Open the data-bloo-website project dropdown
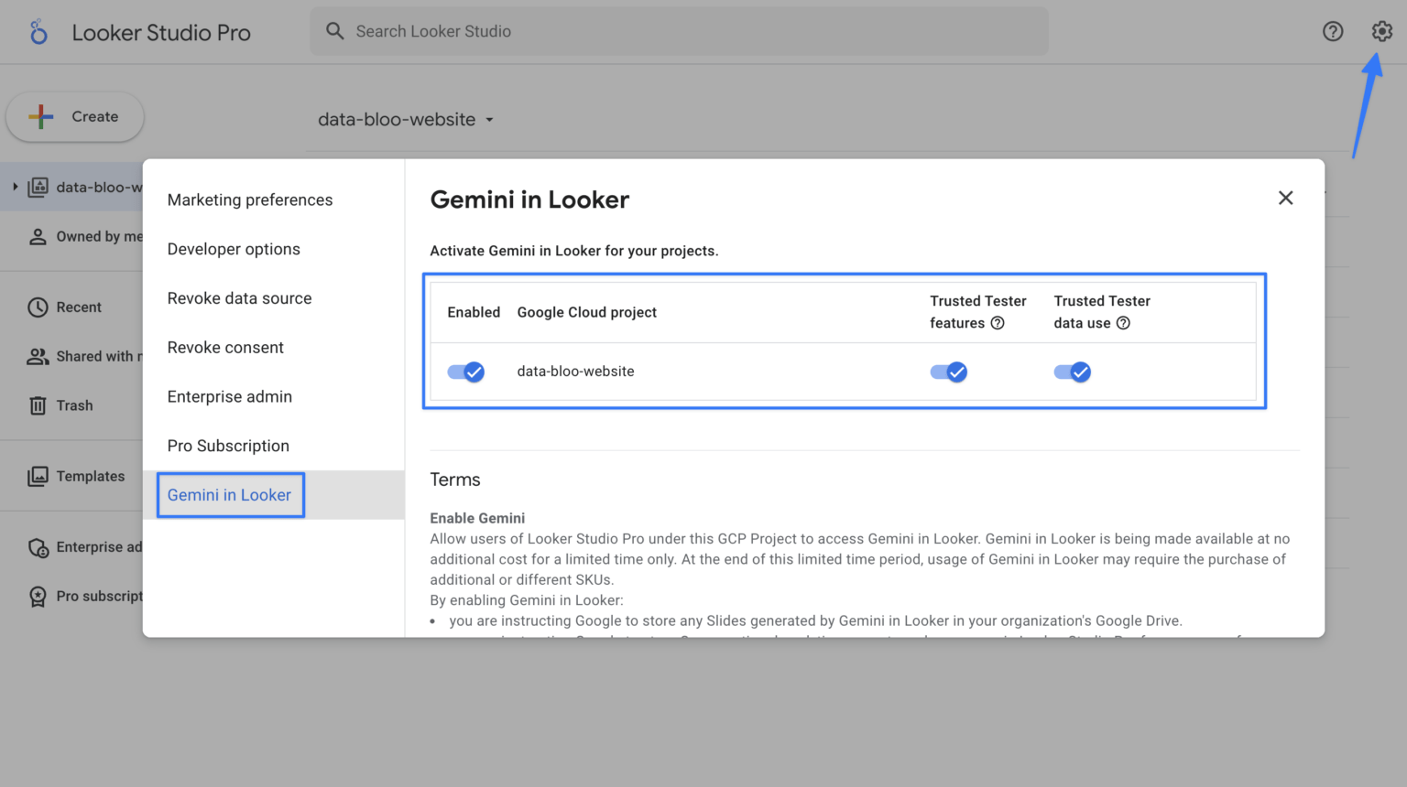The height and width of the screenshot is (787, 1407). click(406, 119)
